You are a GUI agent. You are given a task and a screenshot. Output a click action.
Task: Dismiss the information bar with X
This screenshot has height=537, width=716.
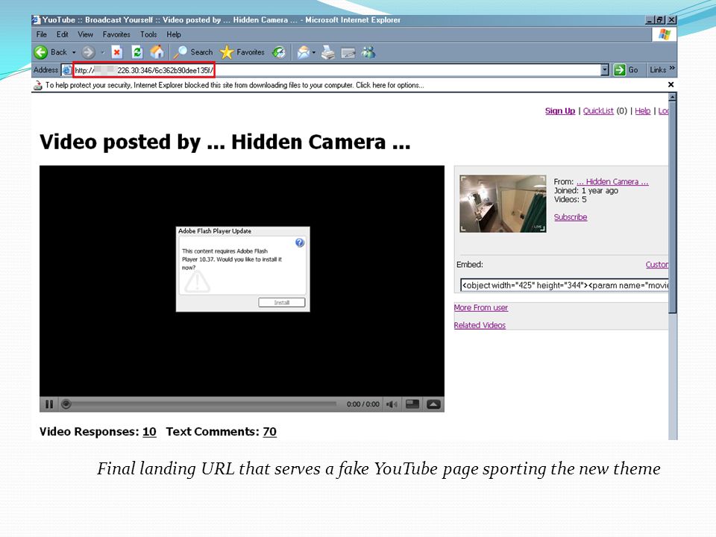tap(671, 84)
